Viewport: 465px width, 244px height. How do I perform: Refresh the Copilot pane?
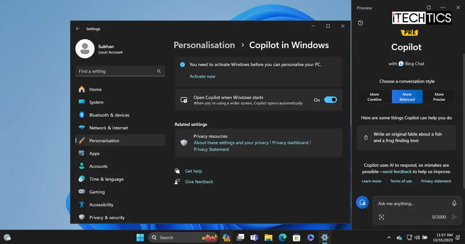pyautogui.click(x=429, y=8)
